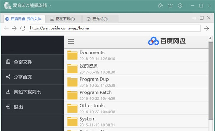Choose 退出 to log out
Screen dimensions: 215x136
(33, 107)
